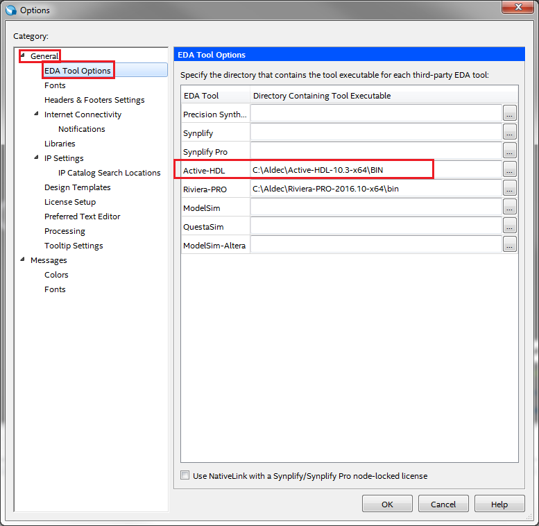Click the Synplify directory field

click(x=376, y=132)
